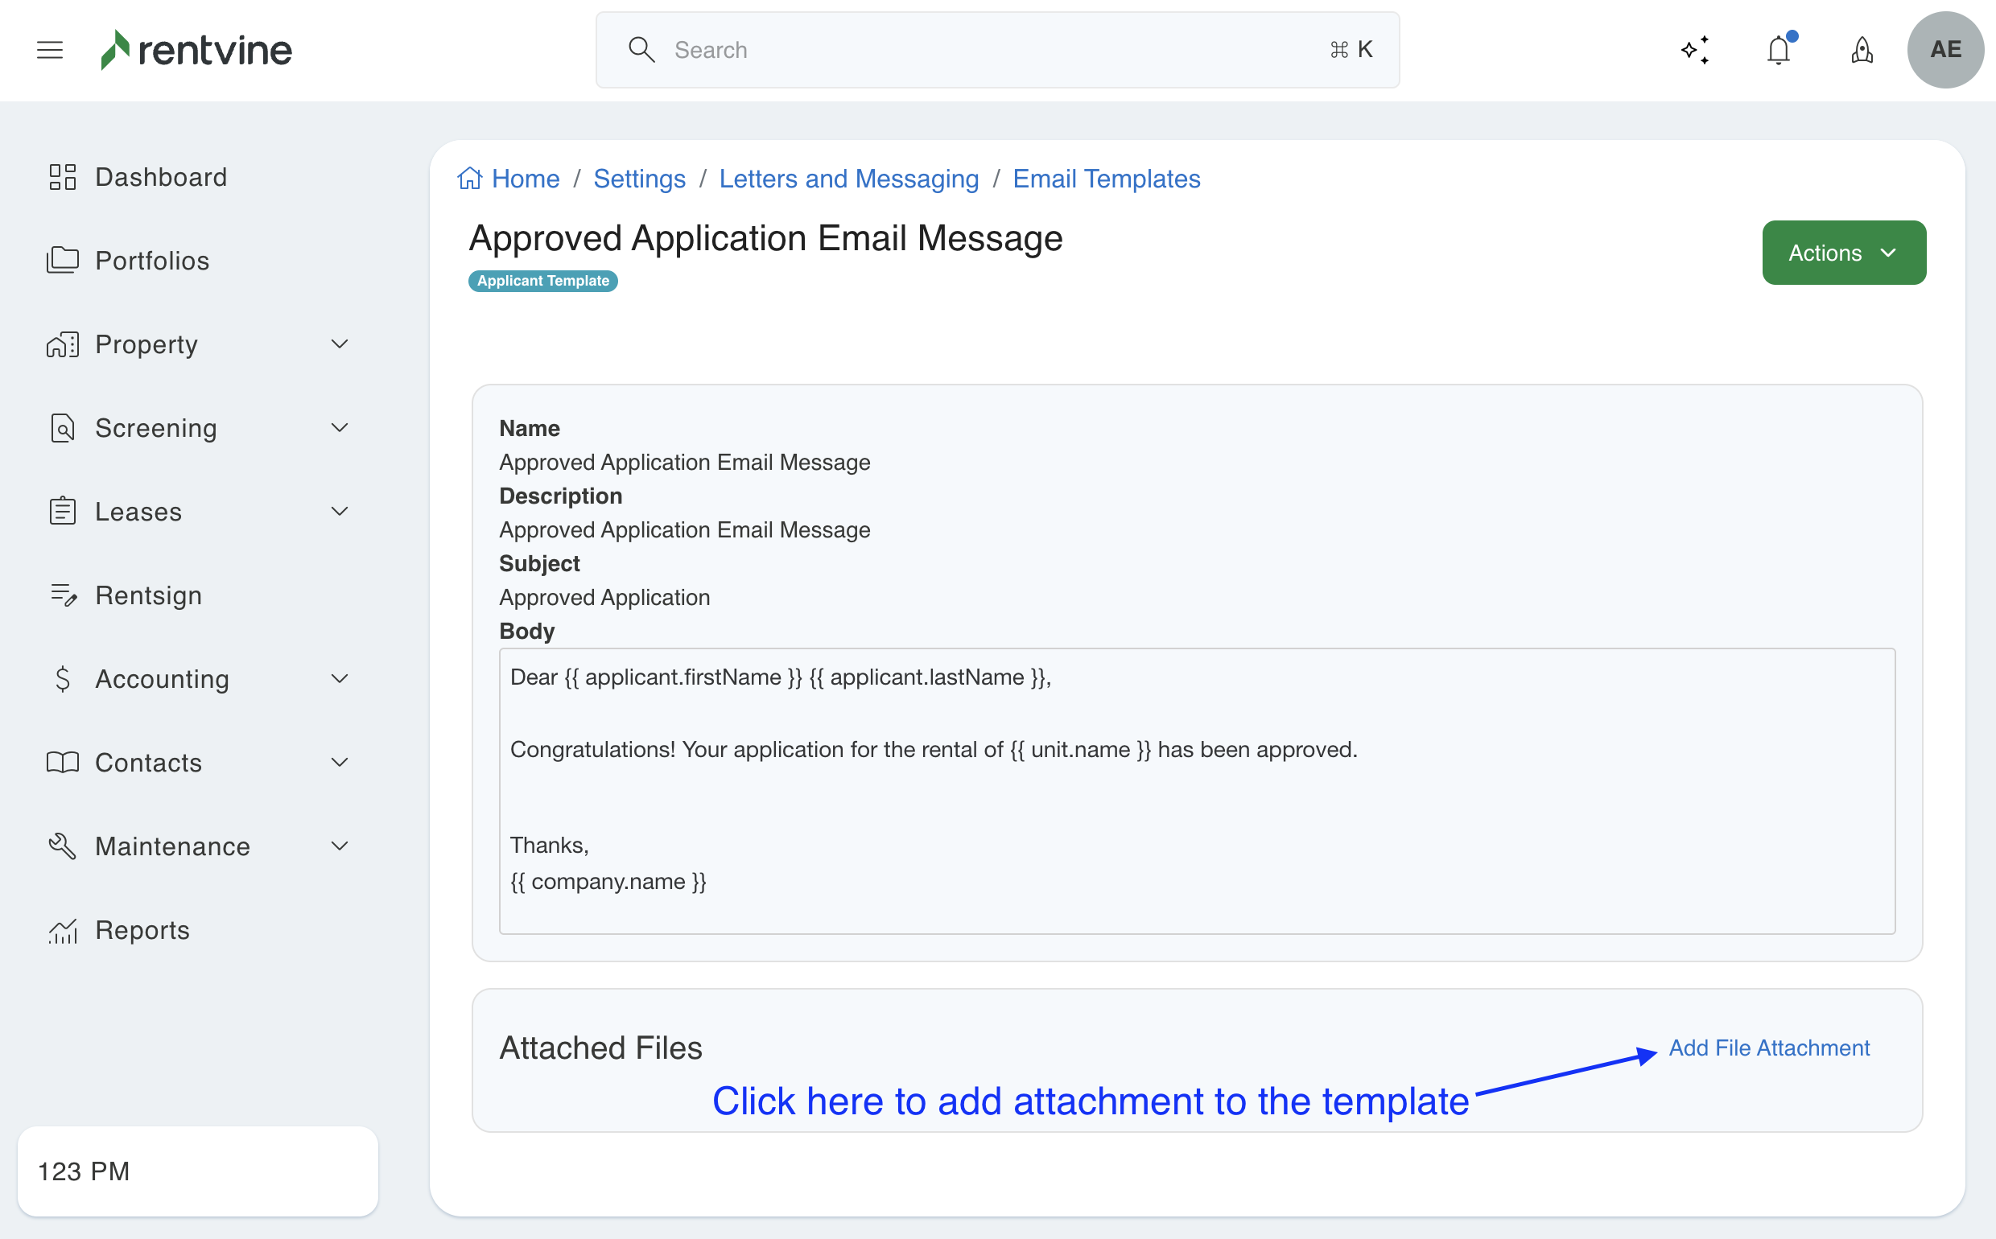The width and height of the screenshot is (1996, 1239).
Task: Click the rocket launch icon
Action: (1862, 50)
